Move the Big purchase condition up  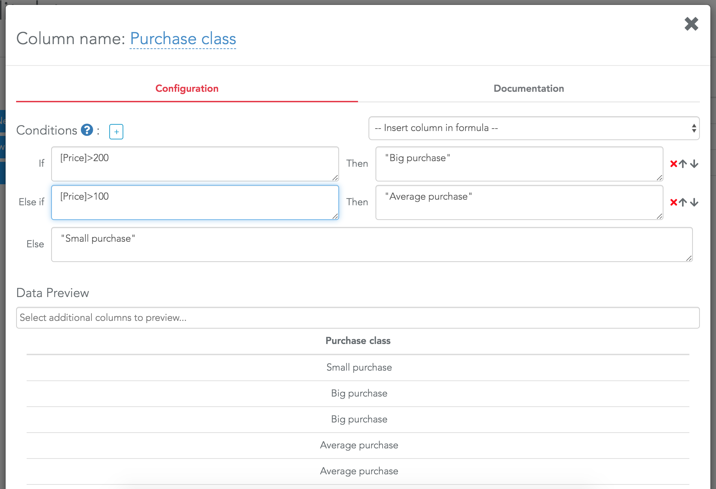point(683,164)
